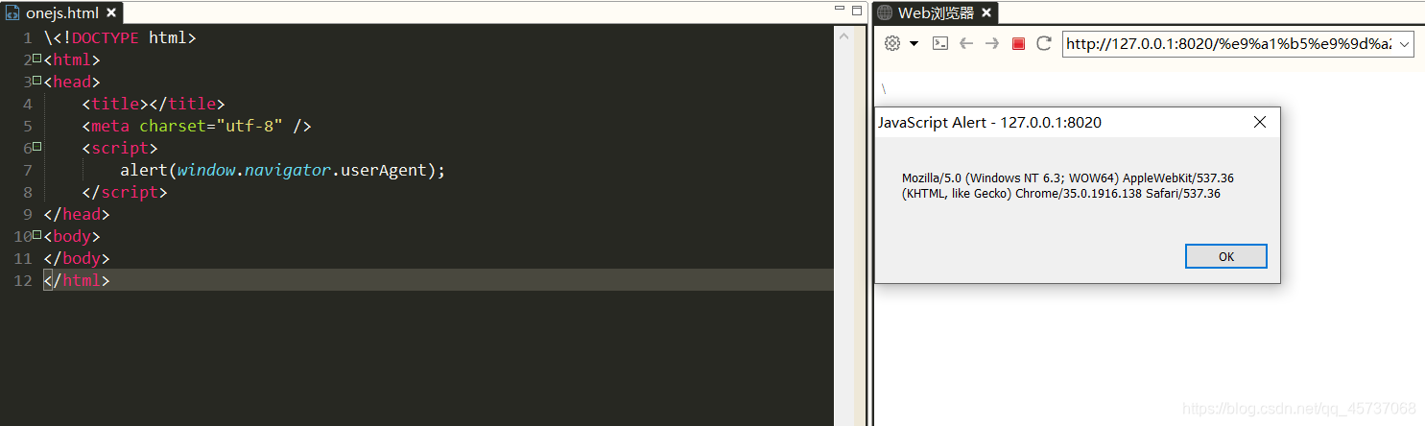Click the editor scrollbar up arrow
This screenshot has width=1425, height=426.
tap(844, 36)
